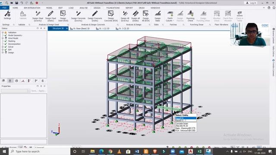Viewport: 276px width, 155px height.
Task: Click Redo in quick access toolbar
Action: tap(27, 3)
